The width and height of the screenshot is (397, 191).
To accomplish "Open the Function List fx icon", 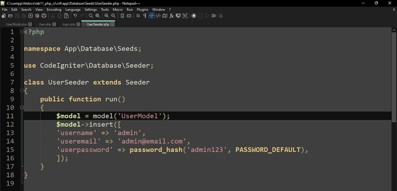I will [171, 16].
